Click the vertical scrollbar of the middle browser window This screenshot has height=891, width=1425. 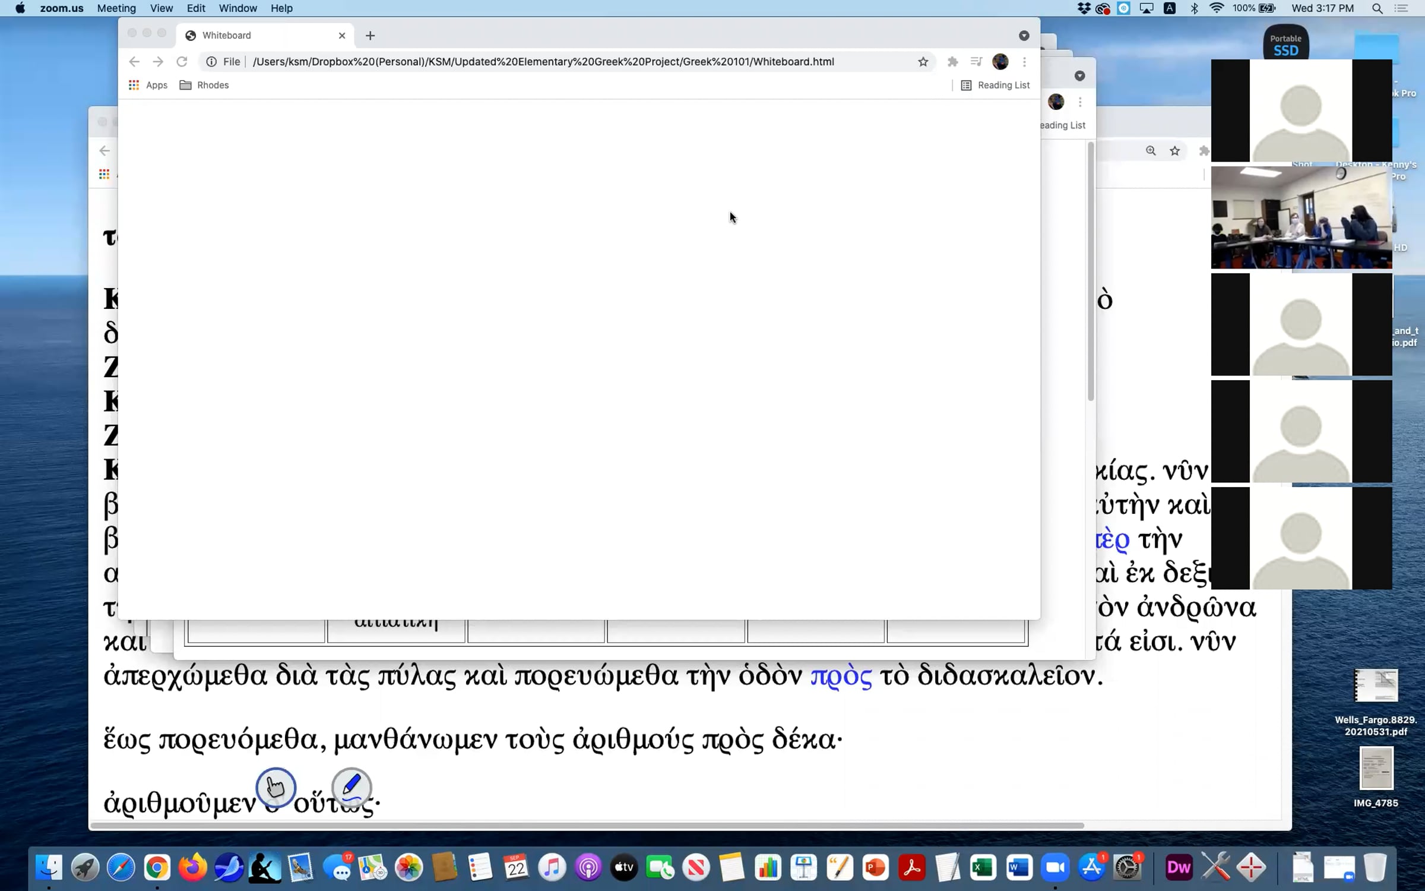click(1091, 271)
